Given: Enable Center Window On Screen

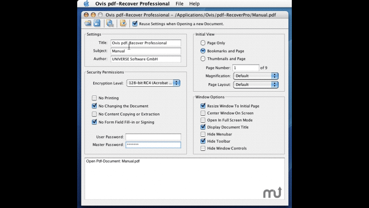Looking at the screenshot, I should point(203,113).
